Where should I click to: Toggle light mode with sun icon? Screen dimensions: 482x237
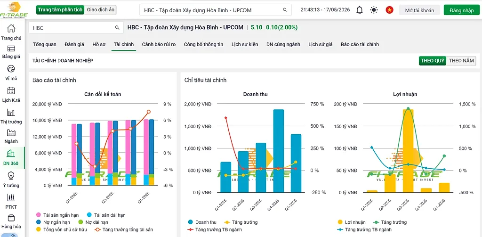(x=374, y=10)
